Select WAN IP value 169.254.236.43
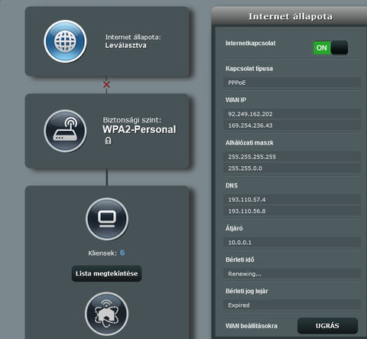The width and height of the screenshot is (367, 339). point(292,125)
